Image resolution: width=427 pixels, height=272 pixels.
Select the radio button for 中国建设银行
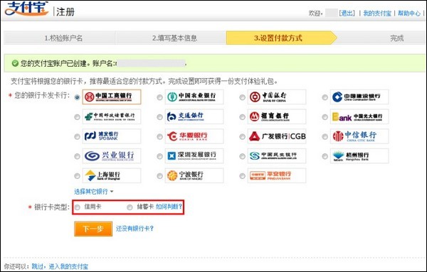pyautogui.click(x=325, y=97)
